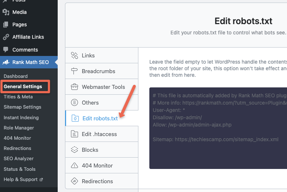Click the 'Disallow: /wp-admin/' line

[x=177, y=117]
